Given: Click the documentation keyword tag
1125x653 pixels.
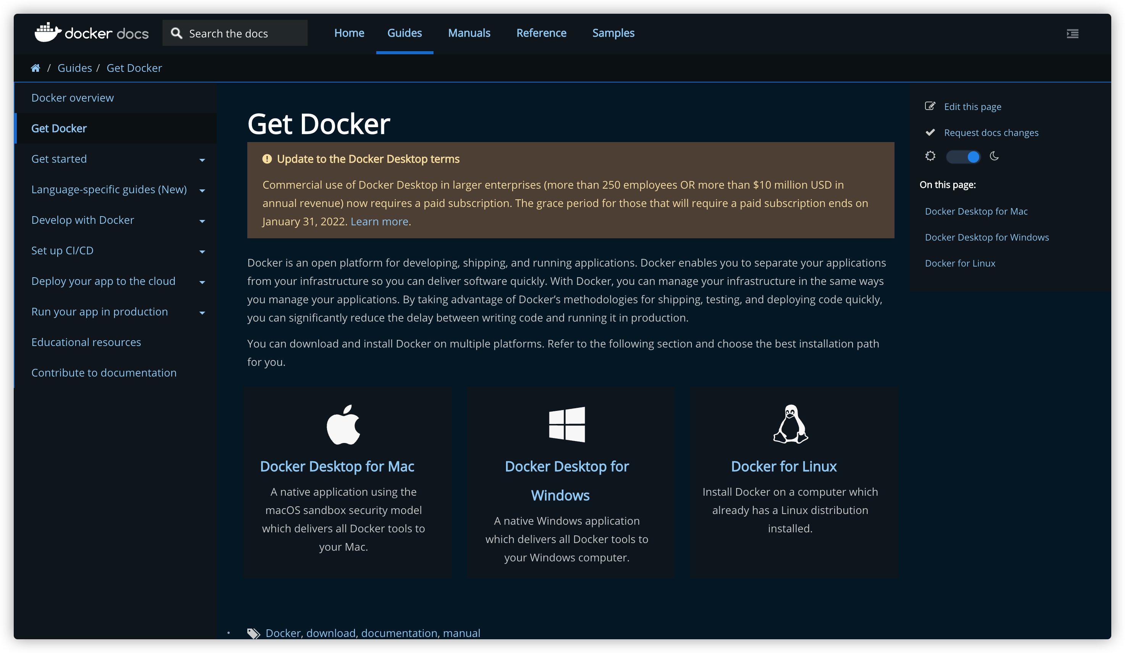Looking at the screenshot, I should click(x=399, y=634).
